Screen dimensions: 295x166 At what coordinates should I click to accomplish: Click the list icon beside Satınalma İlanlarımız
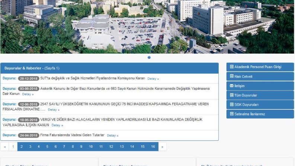point(232,114)
